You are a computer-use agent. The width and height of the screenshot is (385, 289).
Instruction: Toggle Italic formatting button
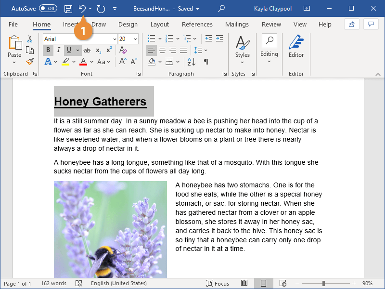59,50
